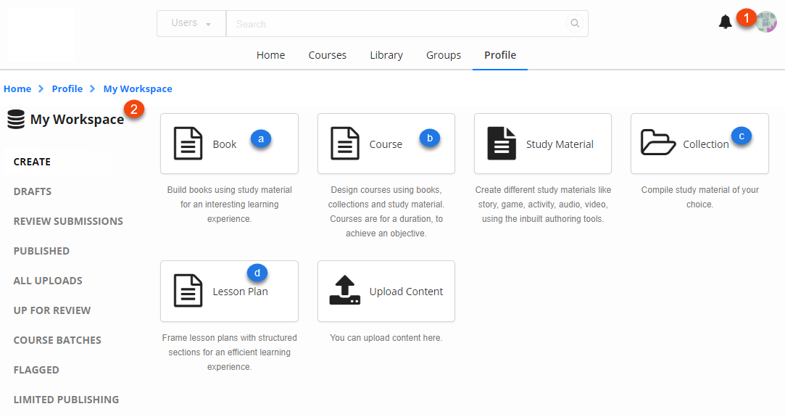Image resolution: width=785 pixels, height=417 pixels.
Task: Open the Library tab
Action: (386, 55)
